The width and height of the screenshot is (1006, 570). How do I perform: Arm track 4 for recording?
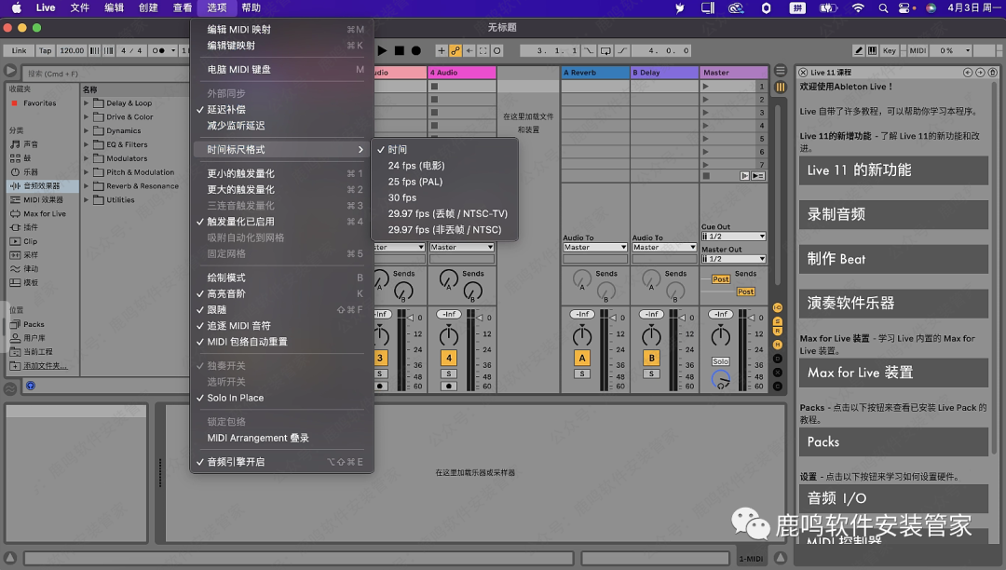(449, 386)
